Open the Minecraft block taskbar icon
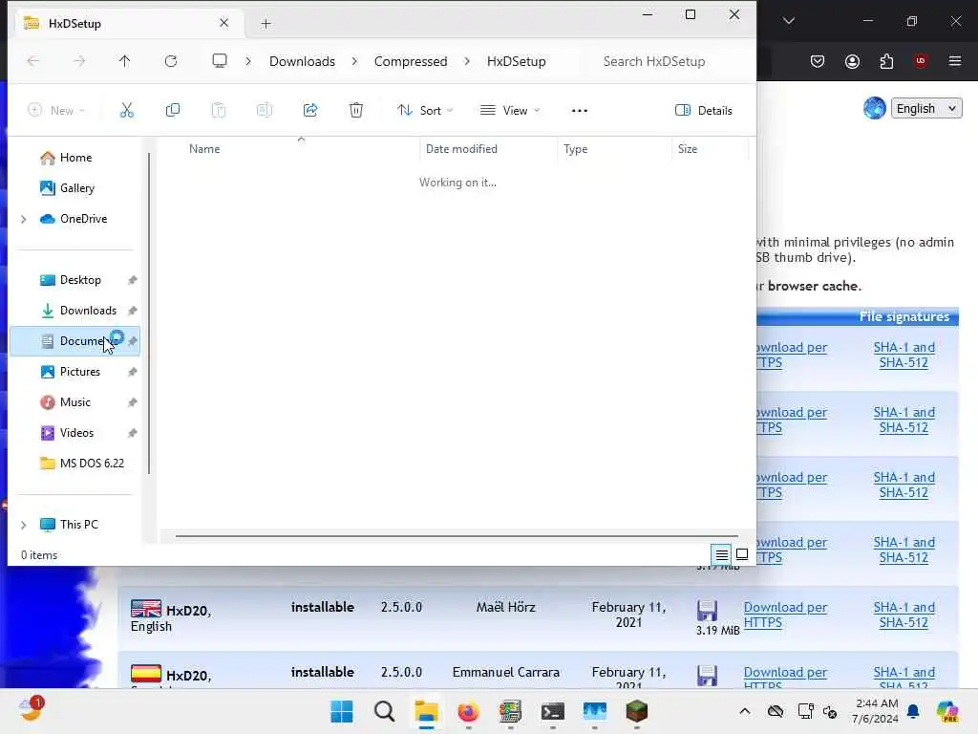Viewport: 978px width, 734px height. pyautogui.click(x=637, y=711)
